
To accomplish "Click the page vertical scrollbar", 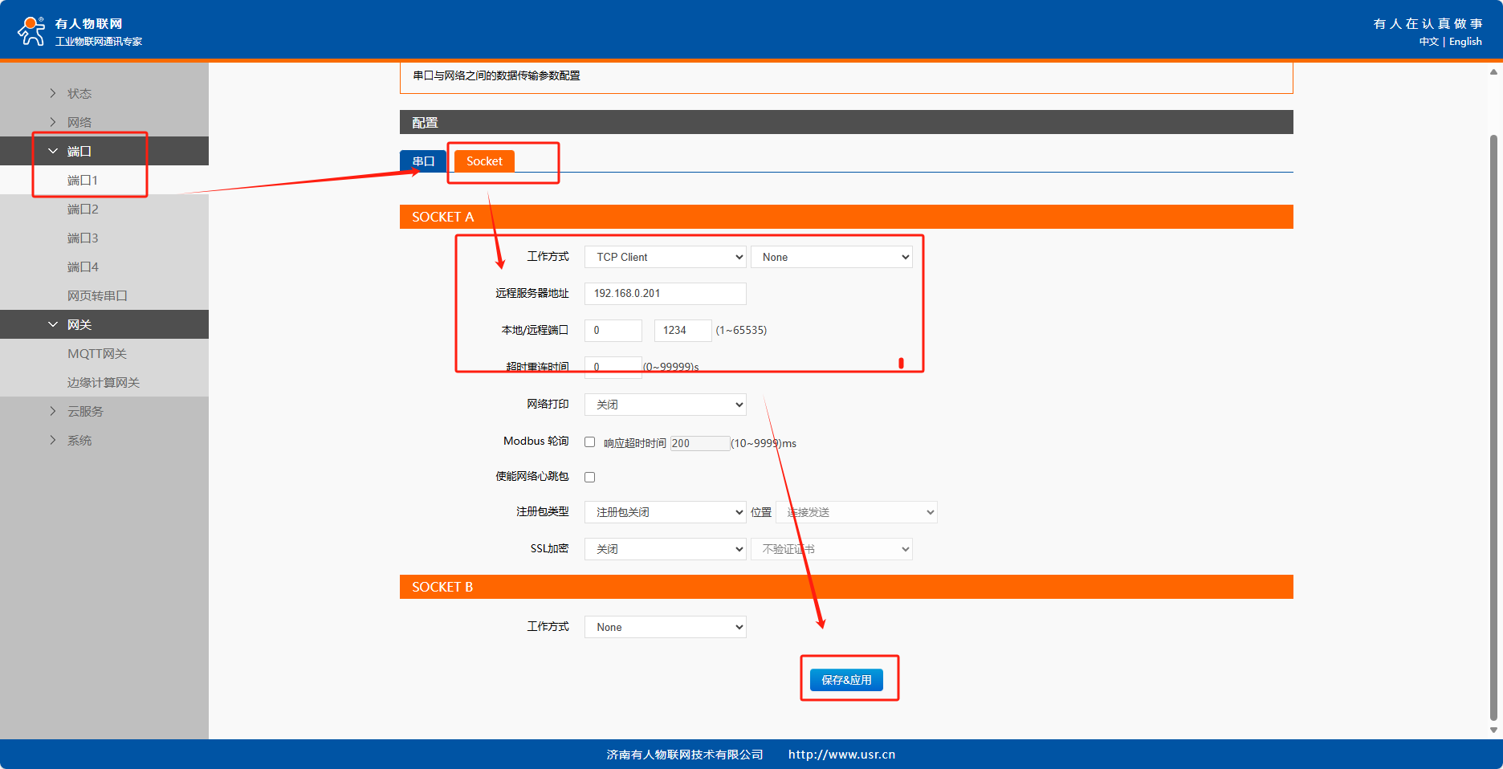I will pos(1493,401).
